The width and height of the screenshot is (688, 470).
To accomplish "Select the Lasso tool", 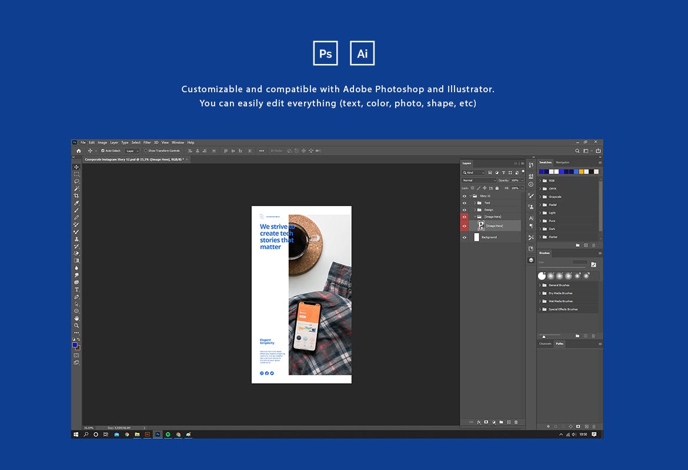I will (x=76, y=182).
